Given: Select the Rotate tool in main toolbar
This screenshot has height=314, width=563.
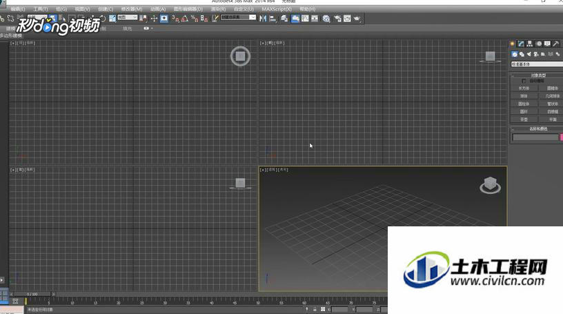Looking at the screenshot, I should (102, 19).
